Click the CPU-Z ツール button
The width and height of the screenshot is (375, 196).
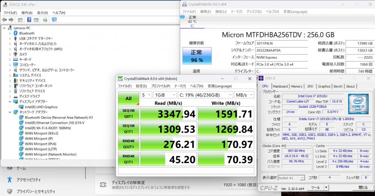[x=315, y=188]
